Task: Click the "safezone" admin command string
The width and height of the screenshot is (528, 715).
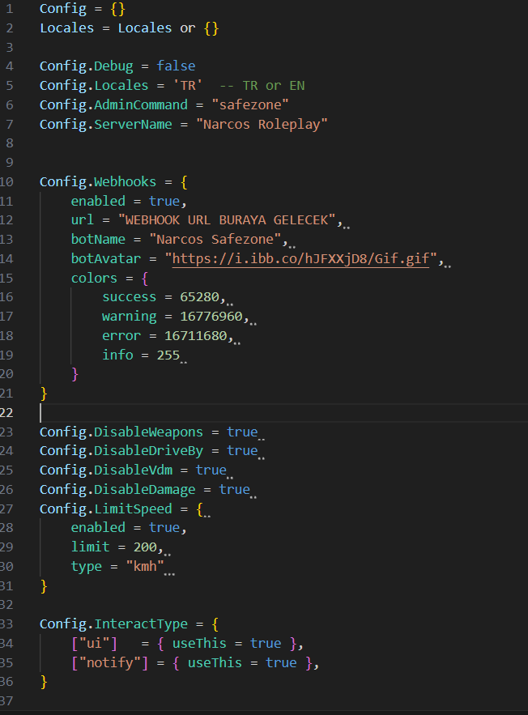Action: pos(250,105)
